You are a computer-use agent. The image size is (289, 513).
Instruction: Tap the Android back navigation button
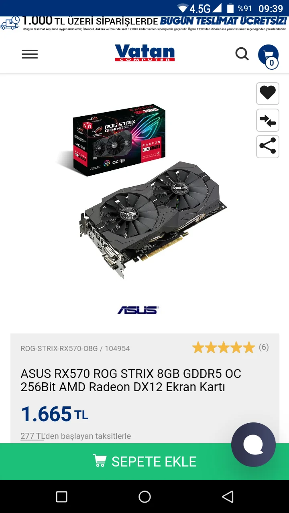tap(228, 497)
